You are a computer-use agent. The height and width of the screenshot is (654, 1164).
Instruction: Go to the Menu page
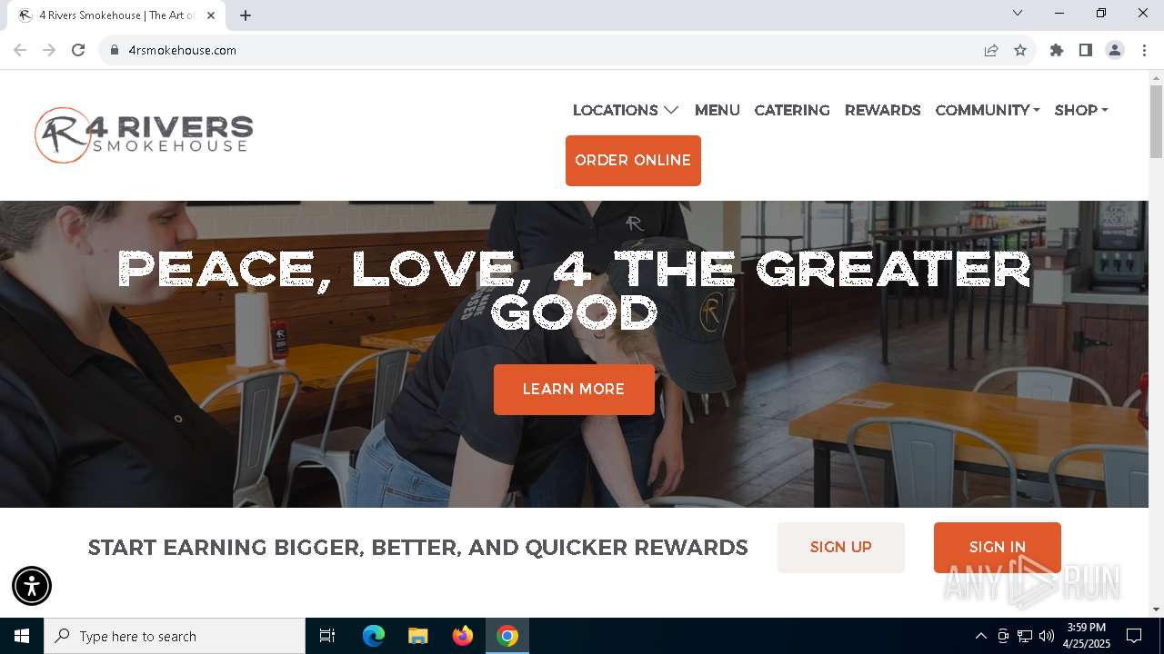[x=717, y=110]
